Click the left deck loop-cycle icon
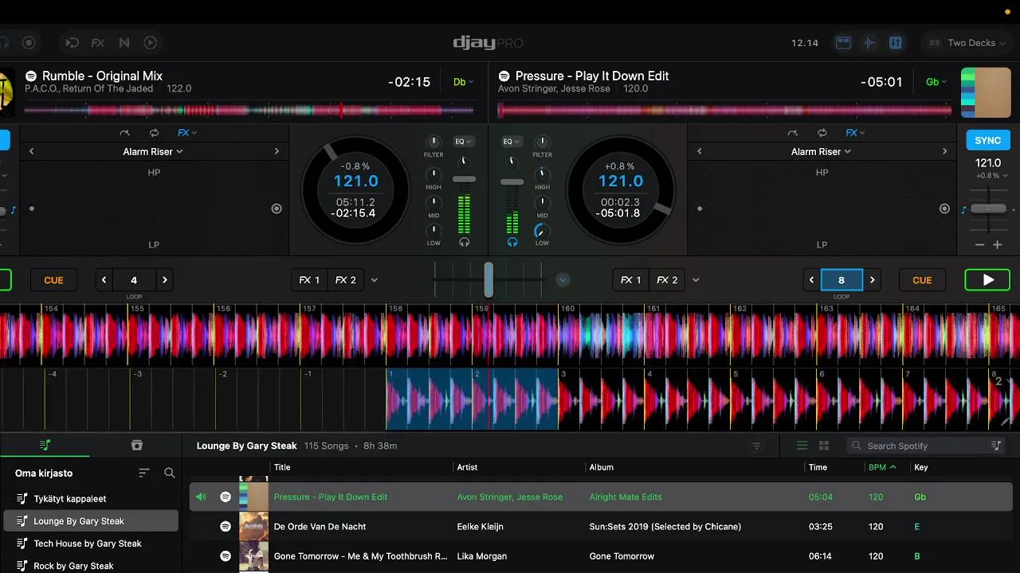The width and height of the screenshot is (1020, 573). [x=154, y=133]
